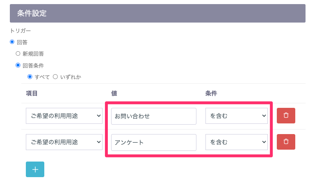Click the 条件設定 section header

[157, 13]
